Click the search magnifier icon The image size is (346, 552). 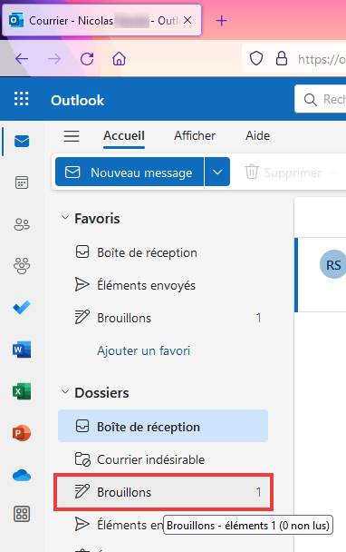point(310,100)
